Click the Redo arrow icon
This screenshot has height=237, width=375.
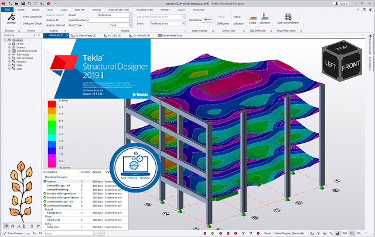(36, 4)
